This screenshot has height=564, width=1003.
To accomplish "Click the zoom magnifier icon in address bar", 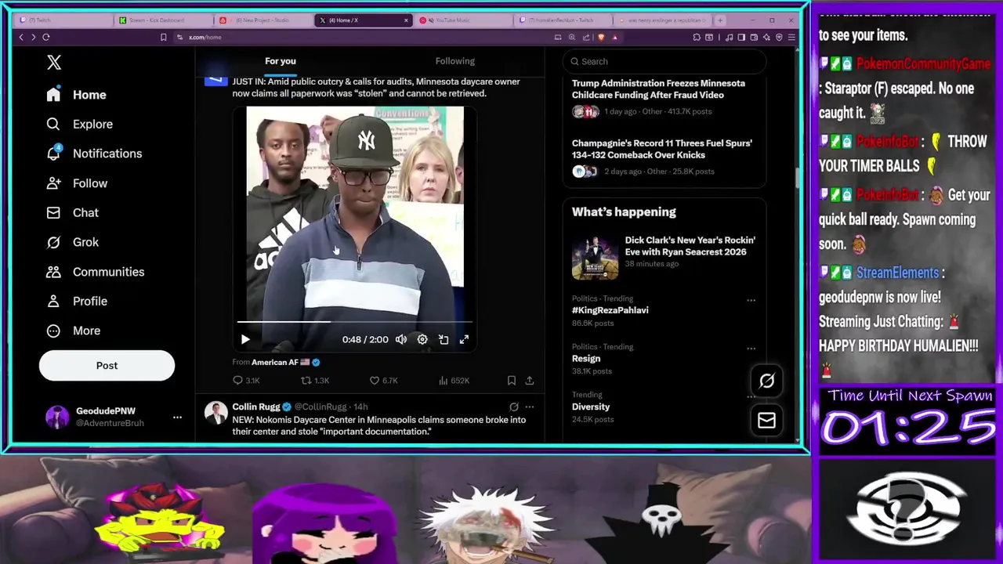I will 572,37.
